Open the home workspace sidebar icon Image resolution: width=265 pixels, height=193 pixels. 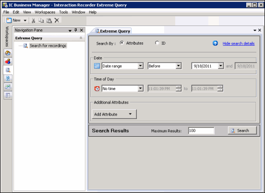coord(8,53)
